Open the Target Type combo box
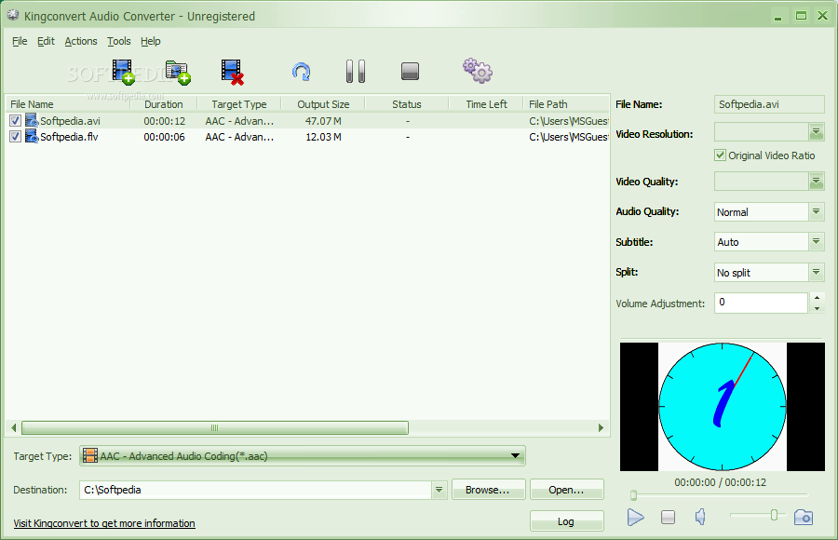 303,456
